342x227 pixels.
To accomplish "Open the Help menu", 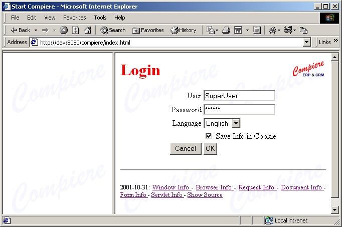I will 119,18.
